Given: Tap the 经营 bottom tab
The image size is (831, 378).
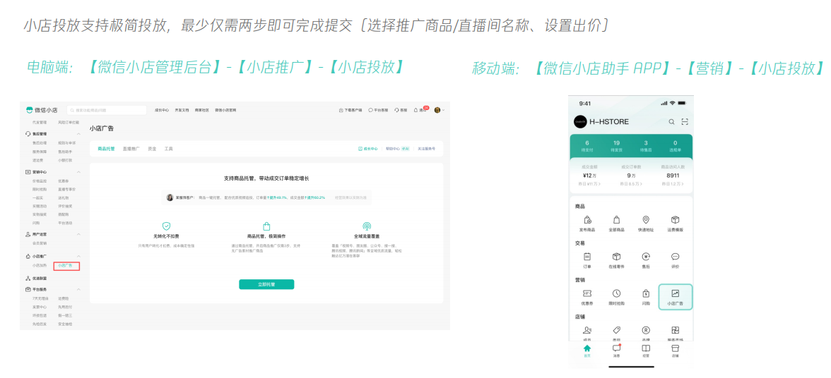Looking at the screenshot, I should (x=646, y=350).
